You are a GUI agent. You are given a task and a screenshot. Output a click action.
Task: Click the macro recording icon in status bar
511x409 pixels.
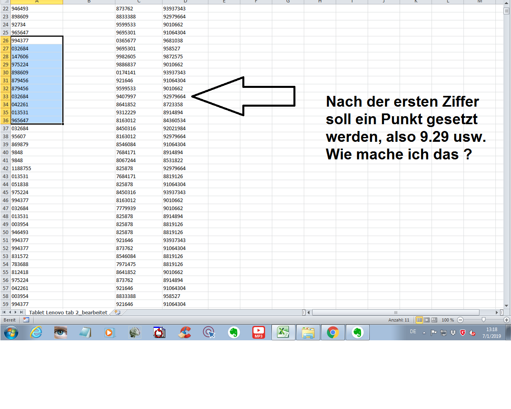26,320
